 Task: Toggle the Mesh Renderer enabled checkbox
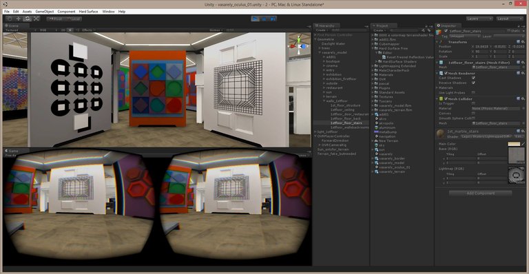pyautogui.click(x=446, y=73)
